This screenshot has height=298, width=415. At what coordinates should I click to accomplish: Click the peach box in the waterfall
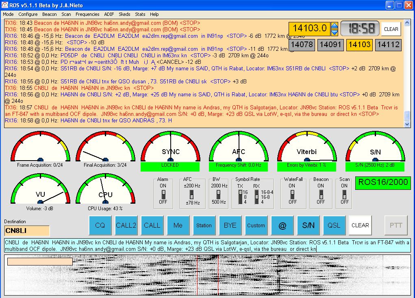[40, 261]
